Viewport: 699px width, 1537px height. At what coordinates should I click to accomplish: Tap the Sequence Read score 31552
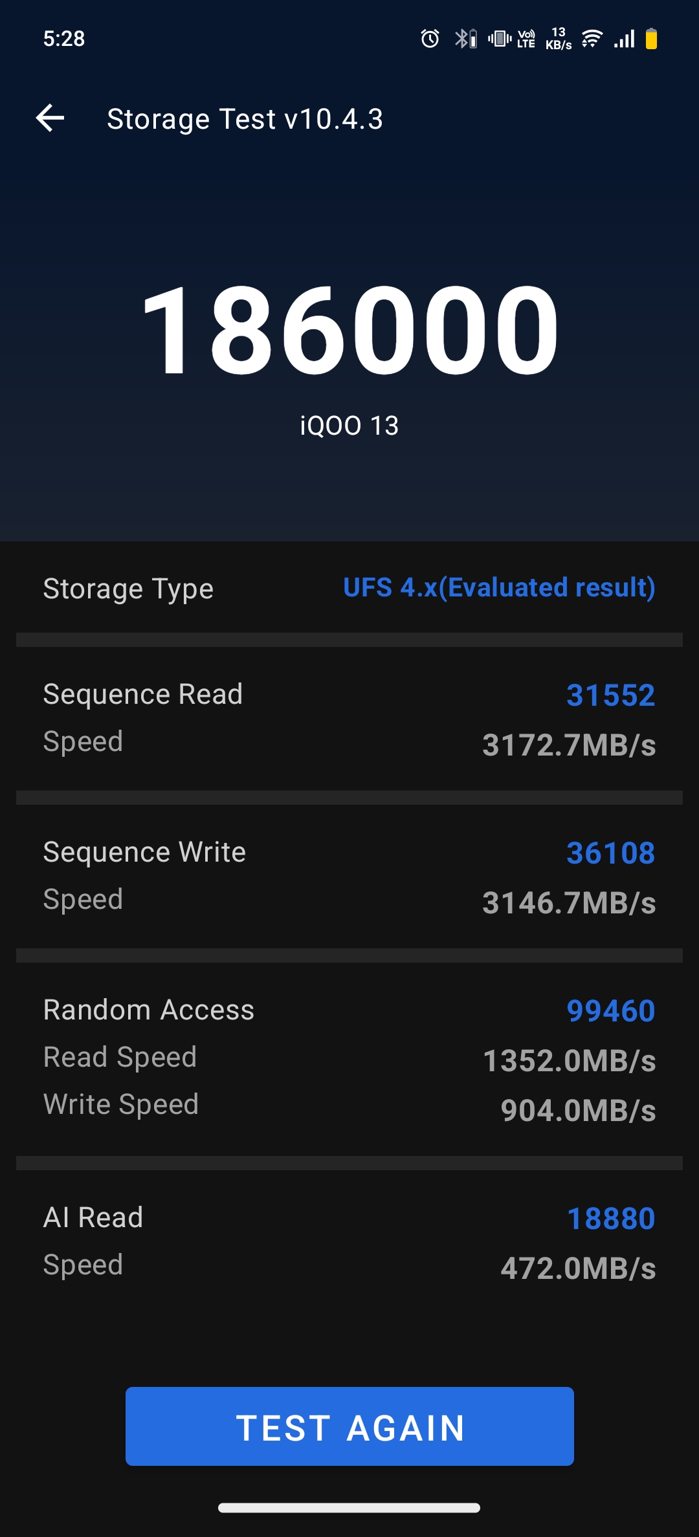pos(610,695)
